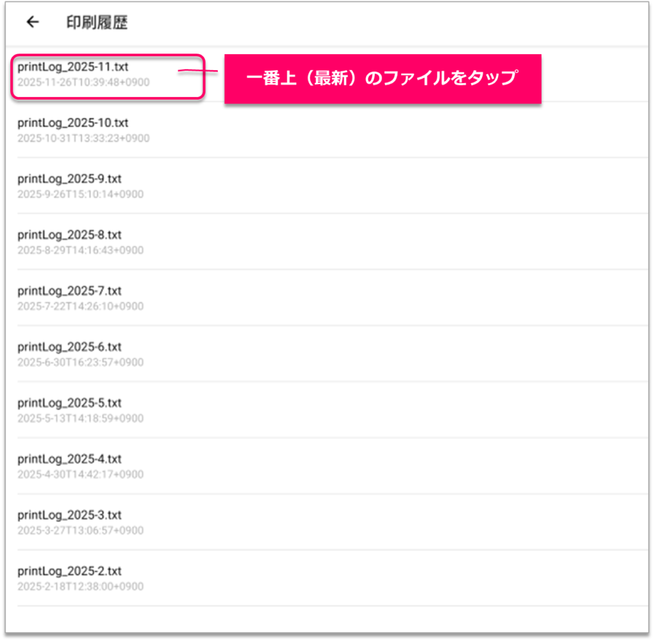Tap the 2025-7-22T14:26:10+0900 timestamp
654x641 pixels.
point(80,306)
